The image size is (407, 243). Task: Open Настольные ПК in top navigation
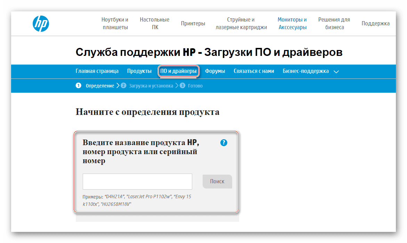coord(155,23)
